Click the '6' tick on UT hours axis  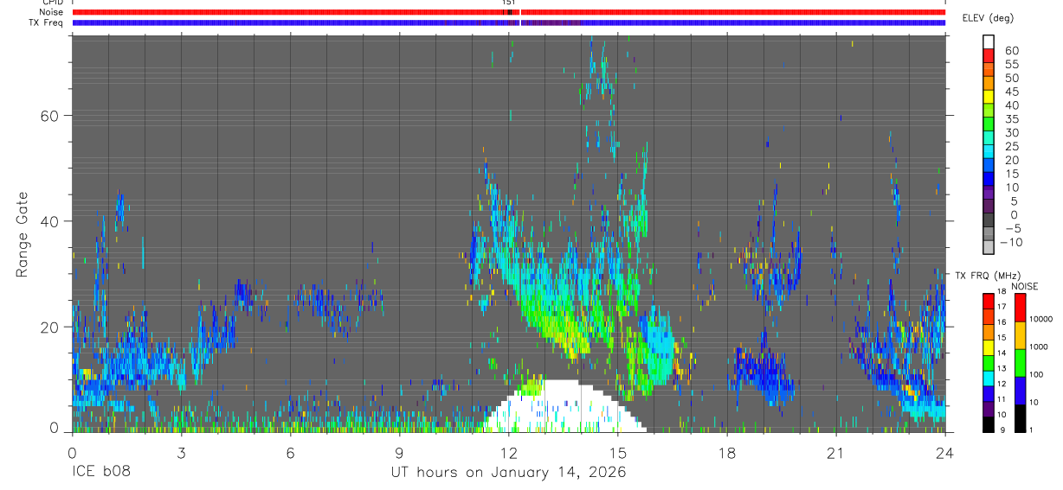pos(290,452)
